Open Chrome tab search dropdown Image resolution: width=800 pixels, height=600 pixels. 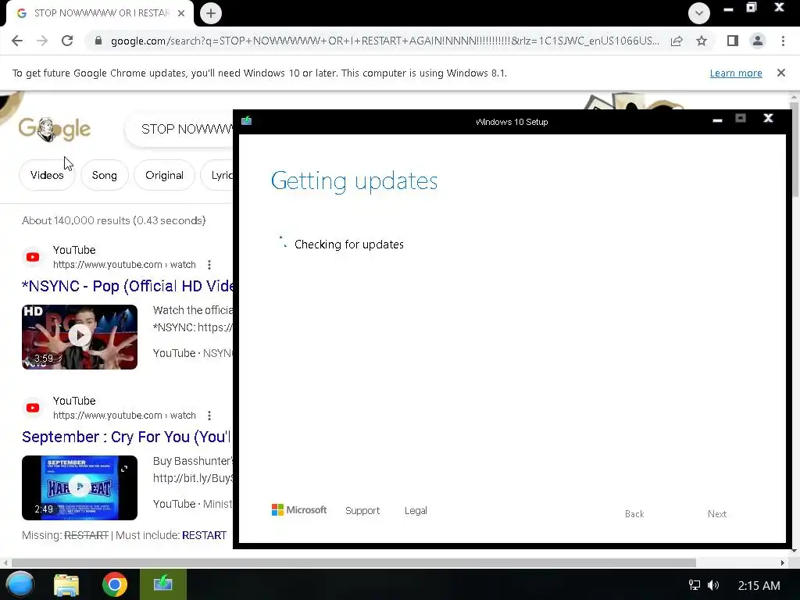[x=699, y=13]
